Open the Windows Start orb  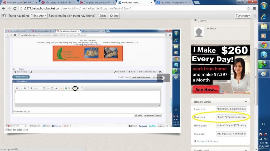(263, 6)
